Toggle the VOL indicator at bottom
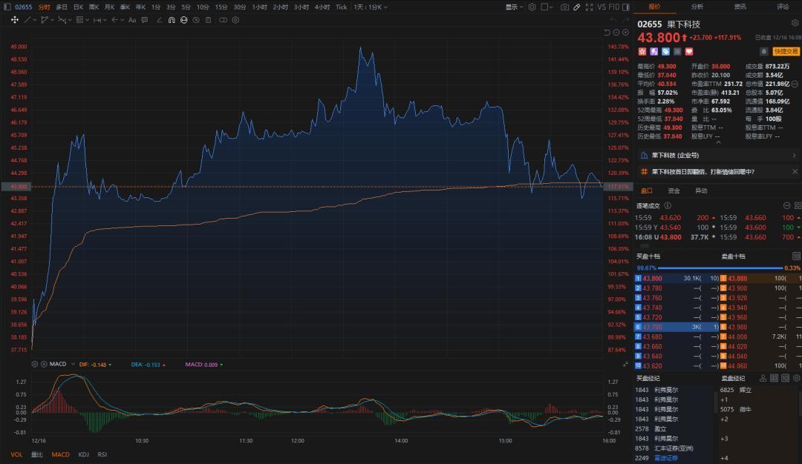The image size is (802, 464). pyautogui.click(x=16, y=454)
